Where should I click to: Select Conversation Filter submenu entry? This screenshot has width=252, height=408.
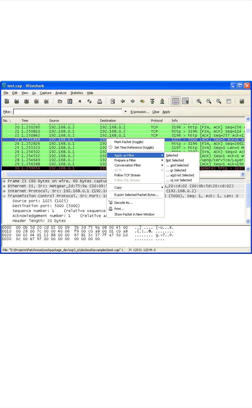[135, 165]
